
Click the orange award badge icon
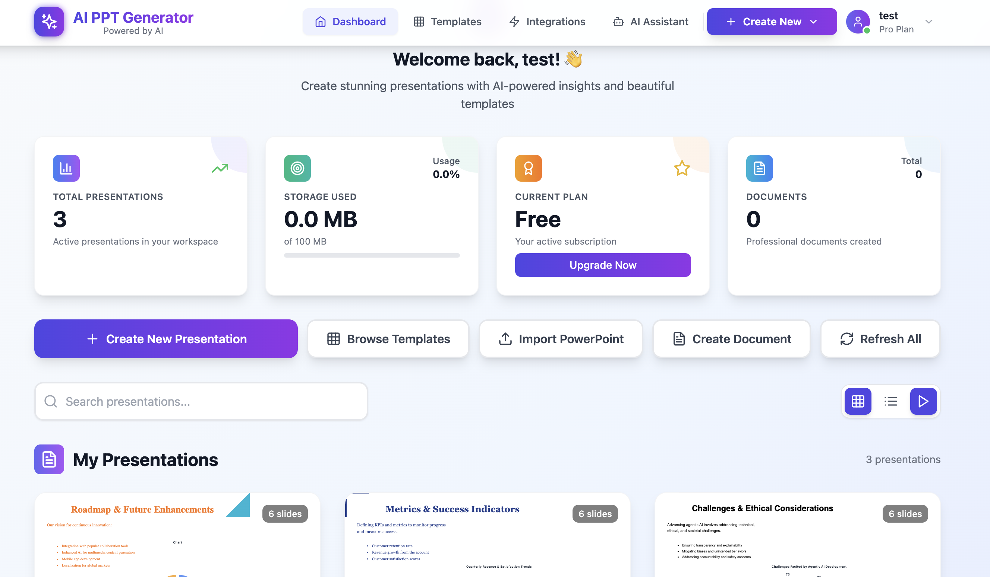coord(529,168)
